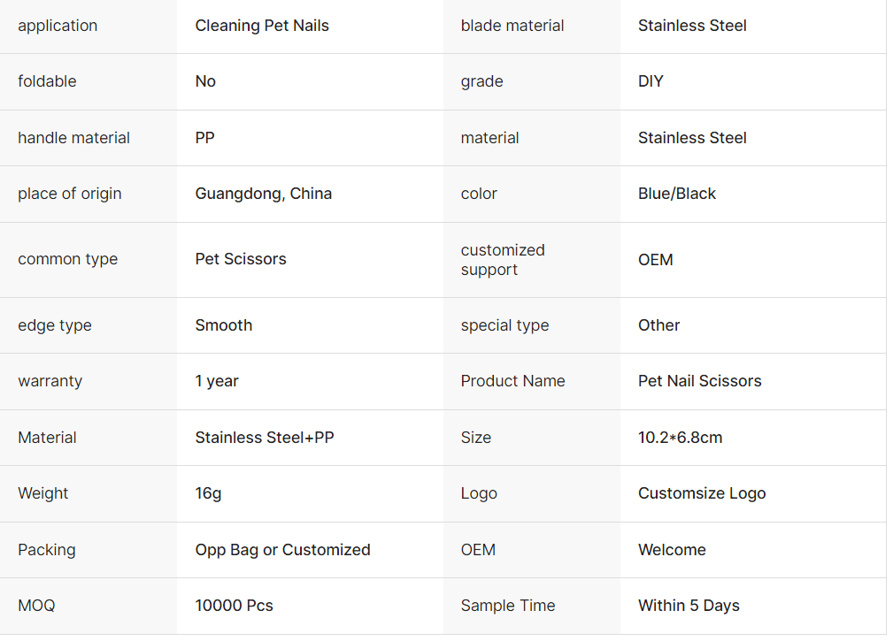The image size is (893, 641).
Task: Select the 'OEM' customized support value
Action: [x=656, y=260]
